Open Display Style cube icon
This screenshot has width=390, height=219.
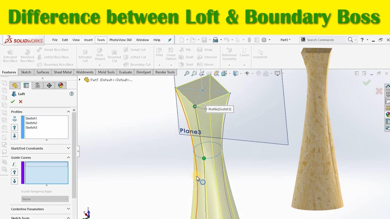(235, 73)
